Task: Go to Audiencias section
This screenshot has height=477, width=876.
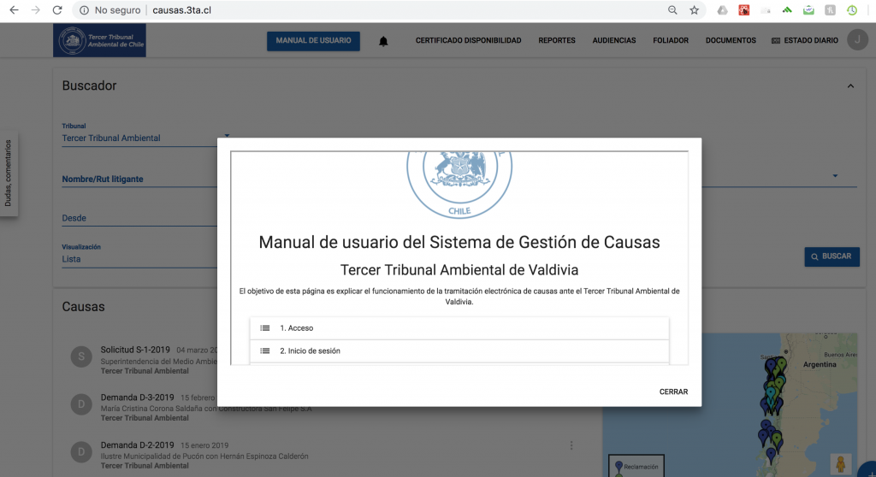Action: pos(613,41)
